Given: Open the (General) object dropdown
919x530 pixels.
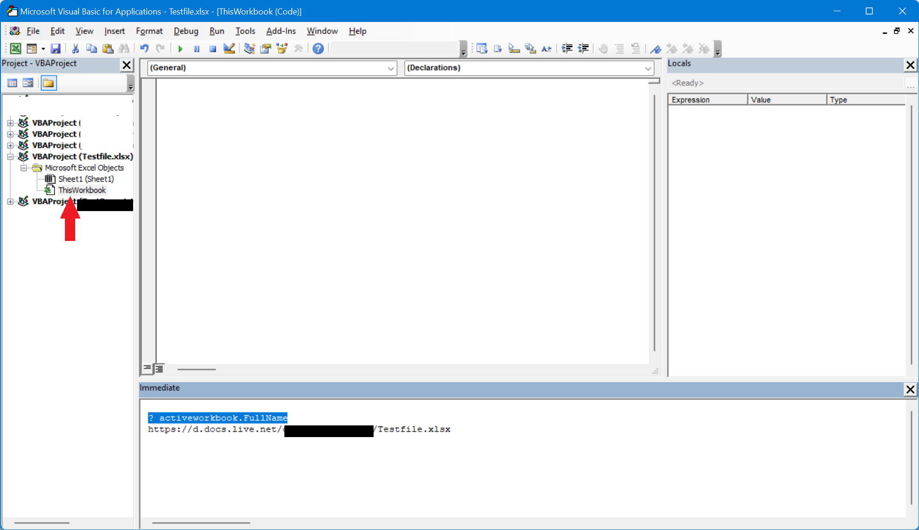Looking at the screenshot, I should click(x=391, y=68).
